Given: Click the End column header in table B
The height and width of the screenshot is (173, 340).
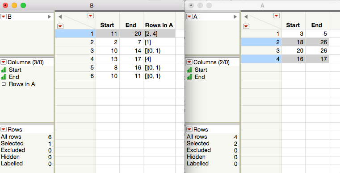Looking at the screenshot, I should (131, 25).
